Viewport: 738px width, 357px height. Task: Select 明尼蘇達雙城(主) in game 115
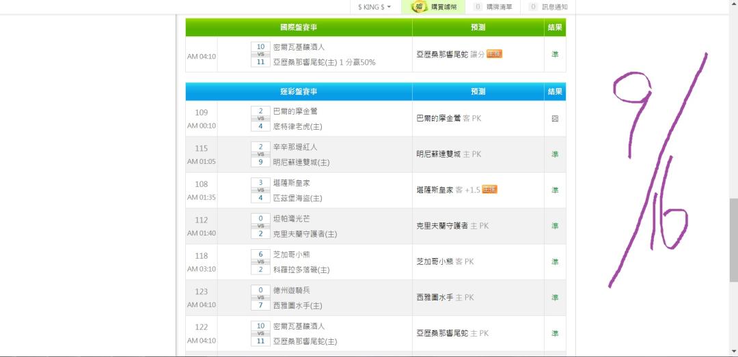302,162
